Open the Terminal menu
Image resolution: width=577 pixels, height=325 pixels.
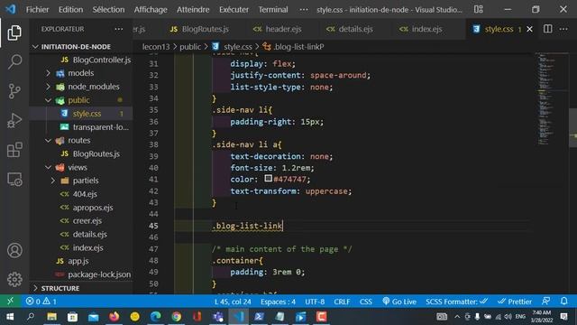click(272, 9)
